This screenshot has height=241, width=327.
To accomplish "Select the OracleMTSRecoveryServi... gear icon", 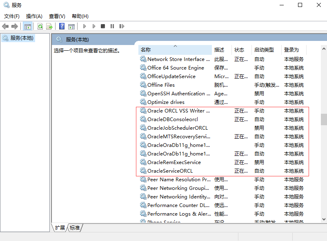I will pyautogui.click(x=143, y=136).
